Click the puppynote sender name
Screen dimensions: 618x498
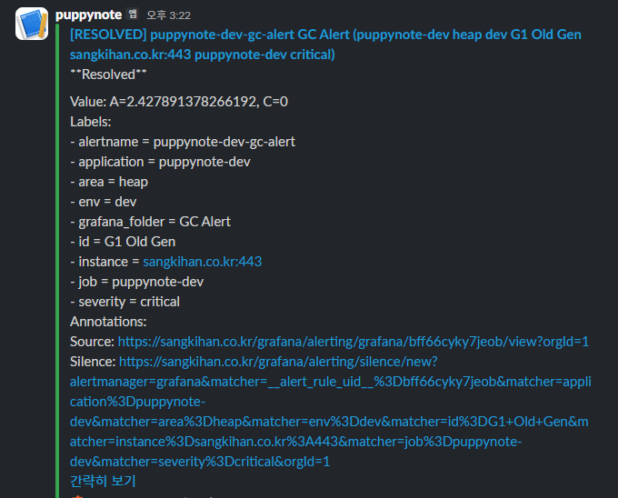tap(89, 15)
